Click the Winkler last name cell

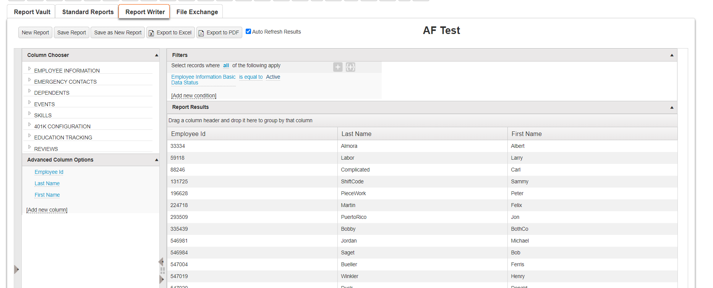423,276
